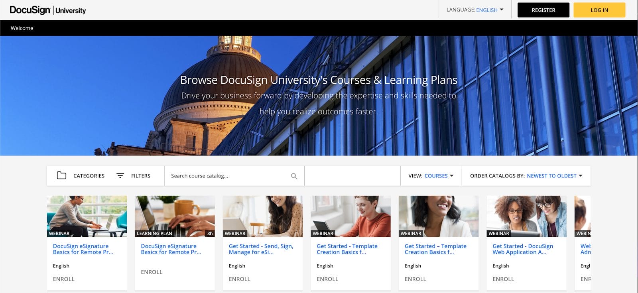Click the hero banner heading text
Viewport: 638px width, 293px height.
click(x=319, y=80)
